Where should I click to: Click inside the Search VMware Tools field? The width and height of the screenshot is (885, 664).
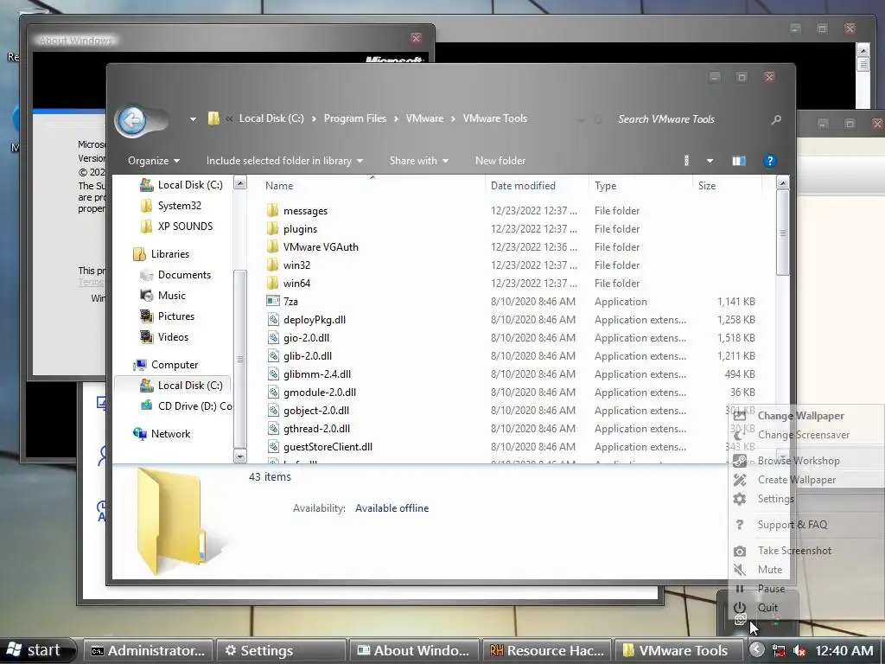point(690,119)
